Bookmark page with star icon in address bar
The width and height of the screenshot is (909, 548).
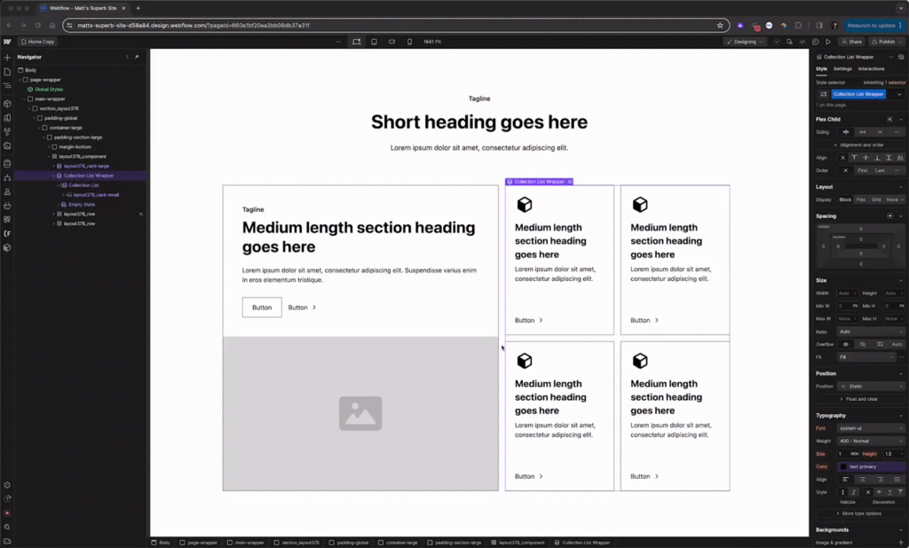coord(720,26)
